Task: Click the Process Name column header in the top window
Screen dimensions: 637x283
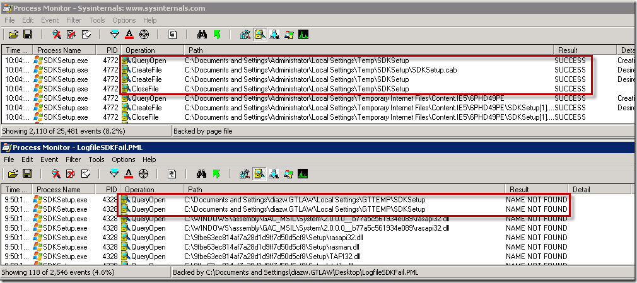Action: pyautogui.click(x=59, y=50)
